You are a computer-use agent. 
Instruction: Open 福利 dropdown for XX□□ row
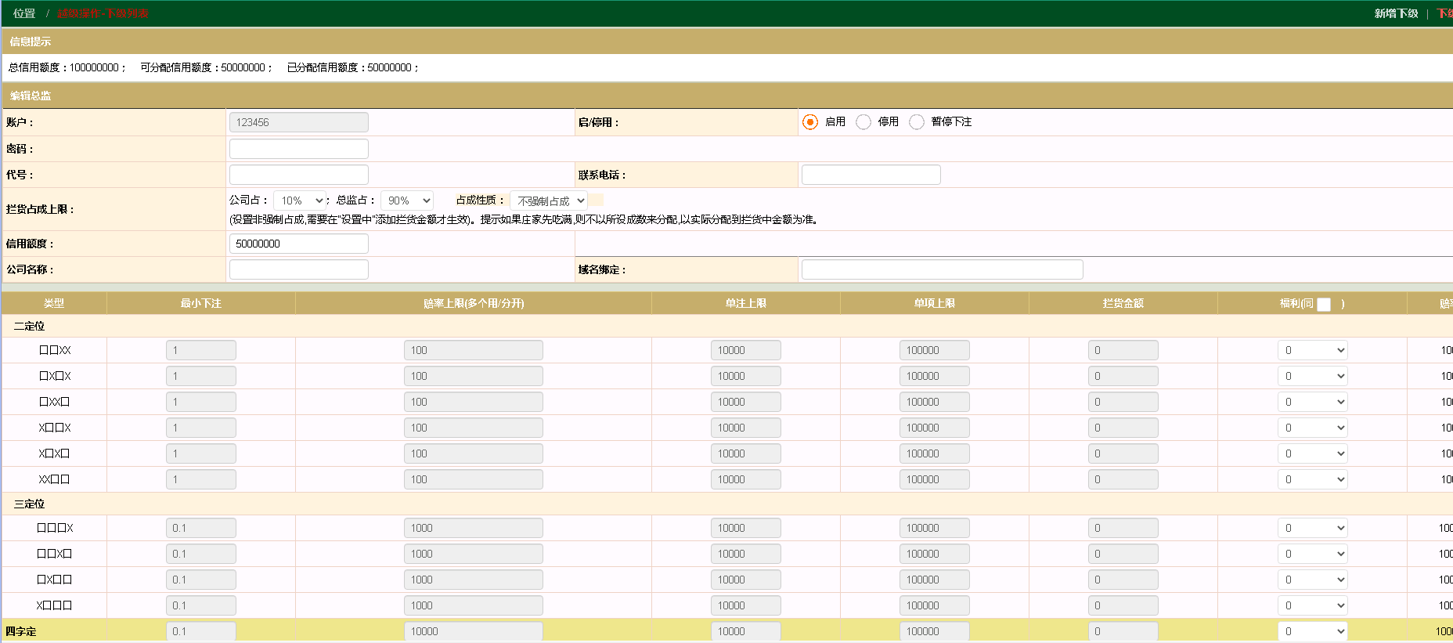pos(1313,479)
